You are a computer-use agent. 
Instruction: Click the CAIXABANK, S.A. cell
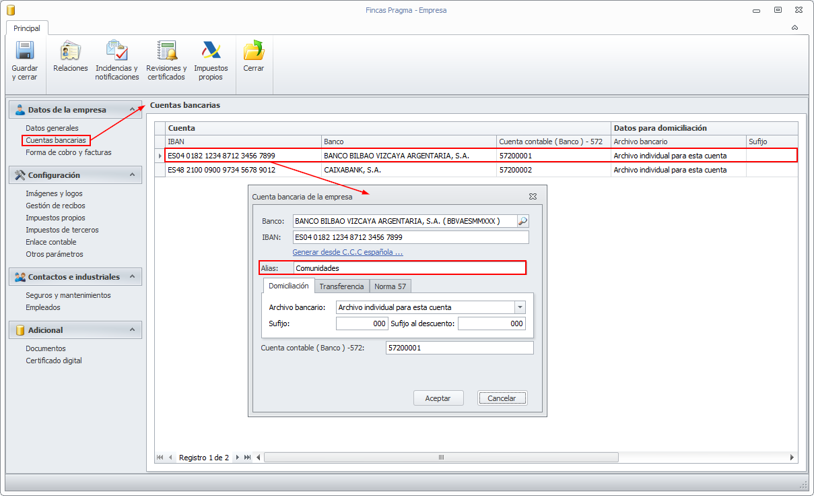point(409,170)
